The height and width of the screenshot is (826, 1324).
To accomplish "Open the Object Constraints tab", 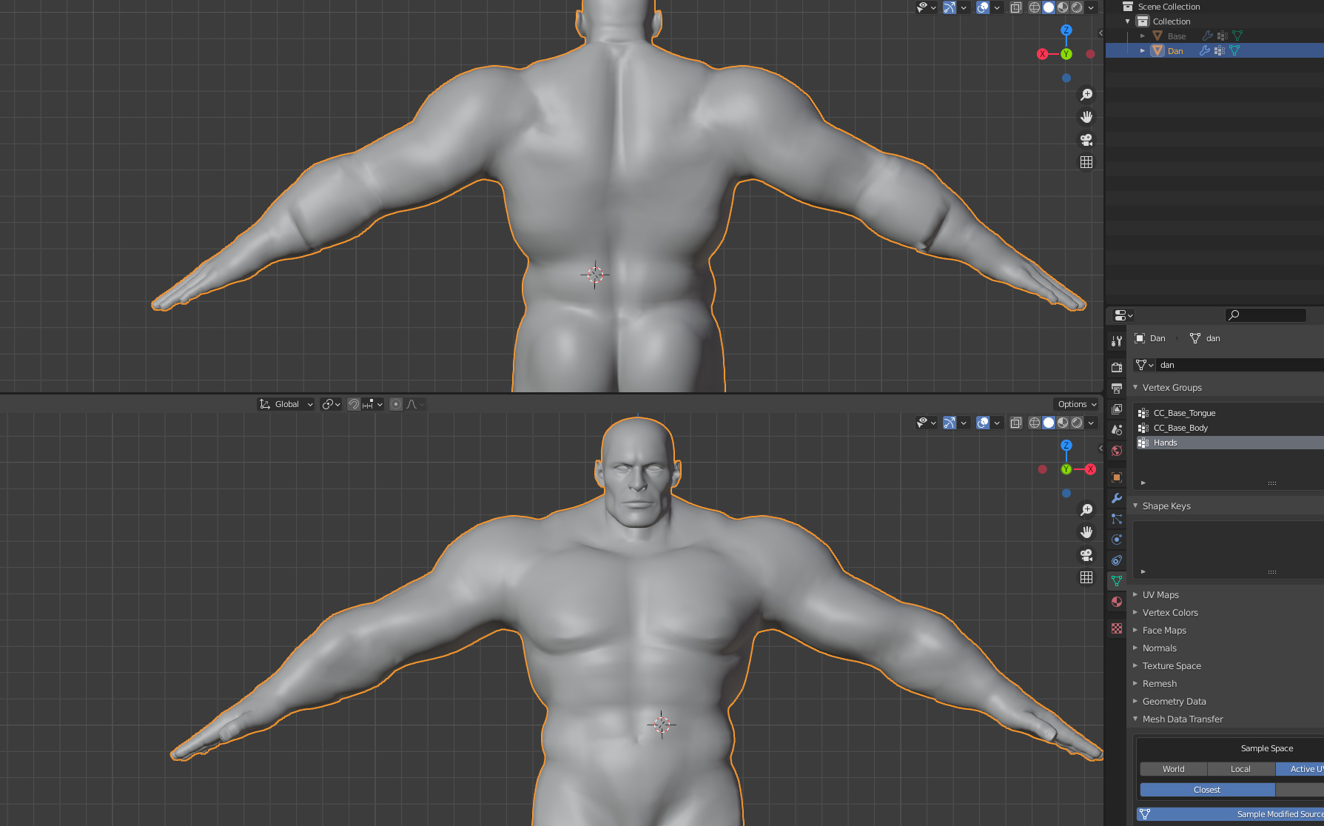I will pos(1117,560).
